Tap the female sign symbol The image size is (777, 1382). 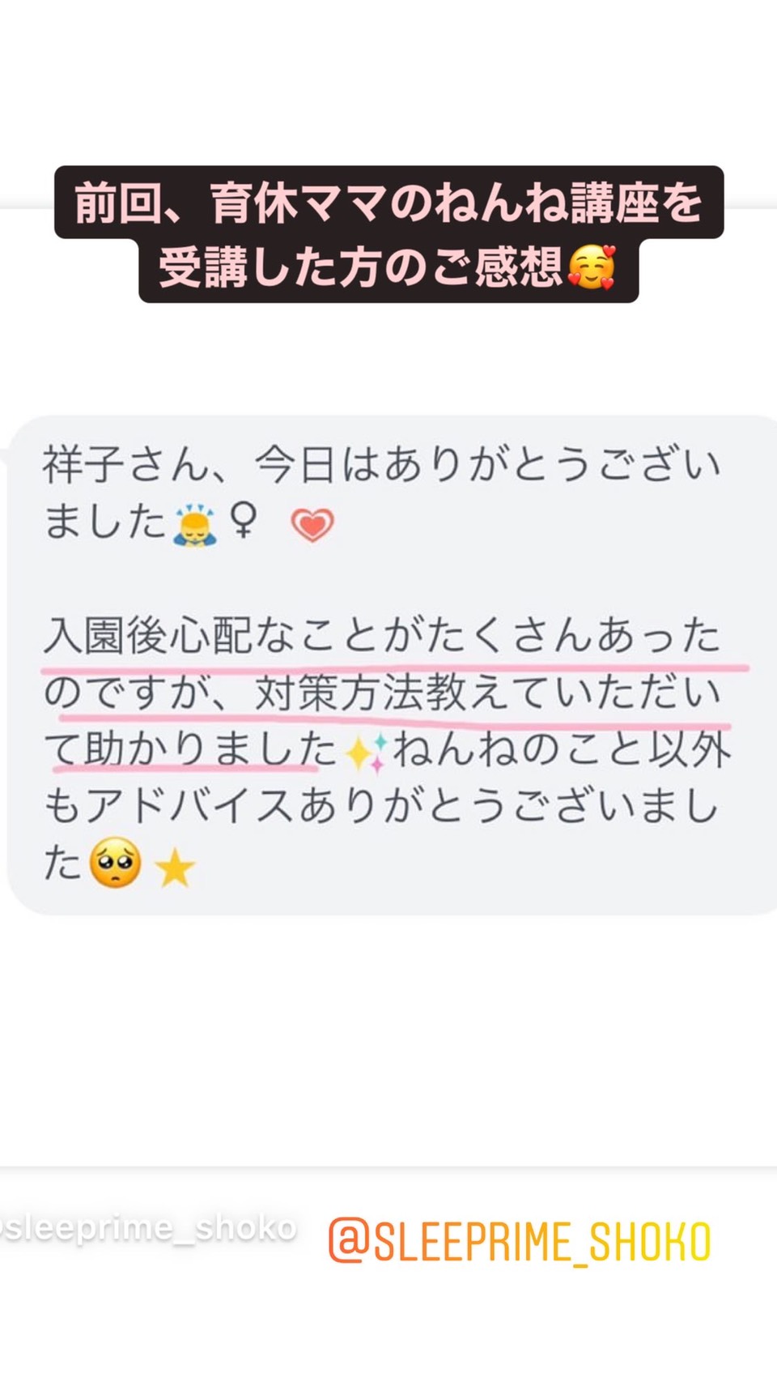pyautogui.click(x=243, y=521)
